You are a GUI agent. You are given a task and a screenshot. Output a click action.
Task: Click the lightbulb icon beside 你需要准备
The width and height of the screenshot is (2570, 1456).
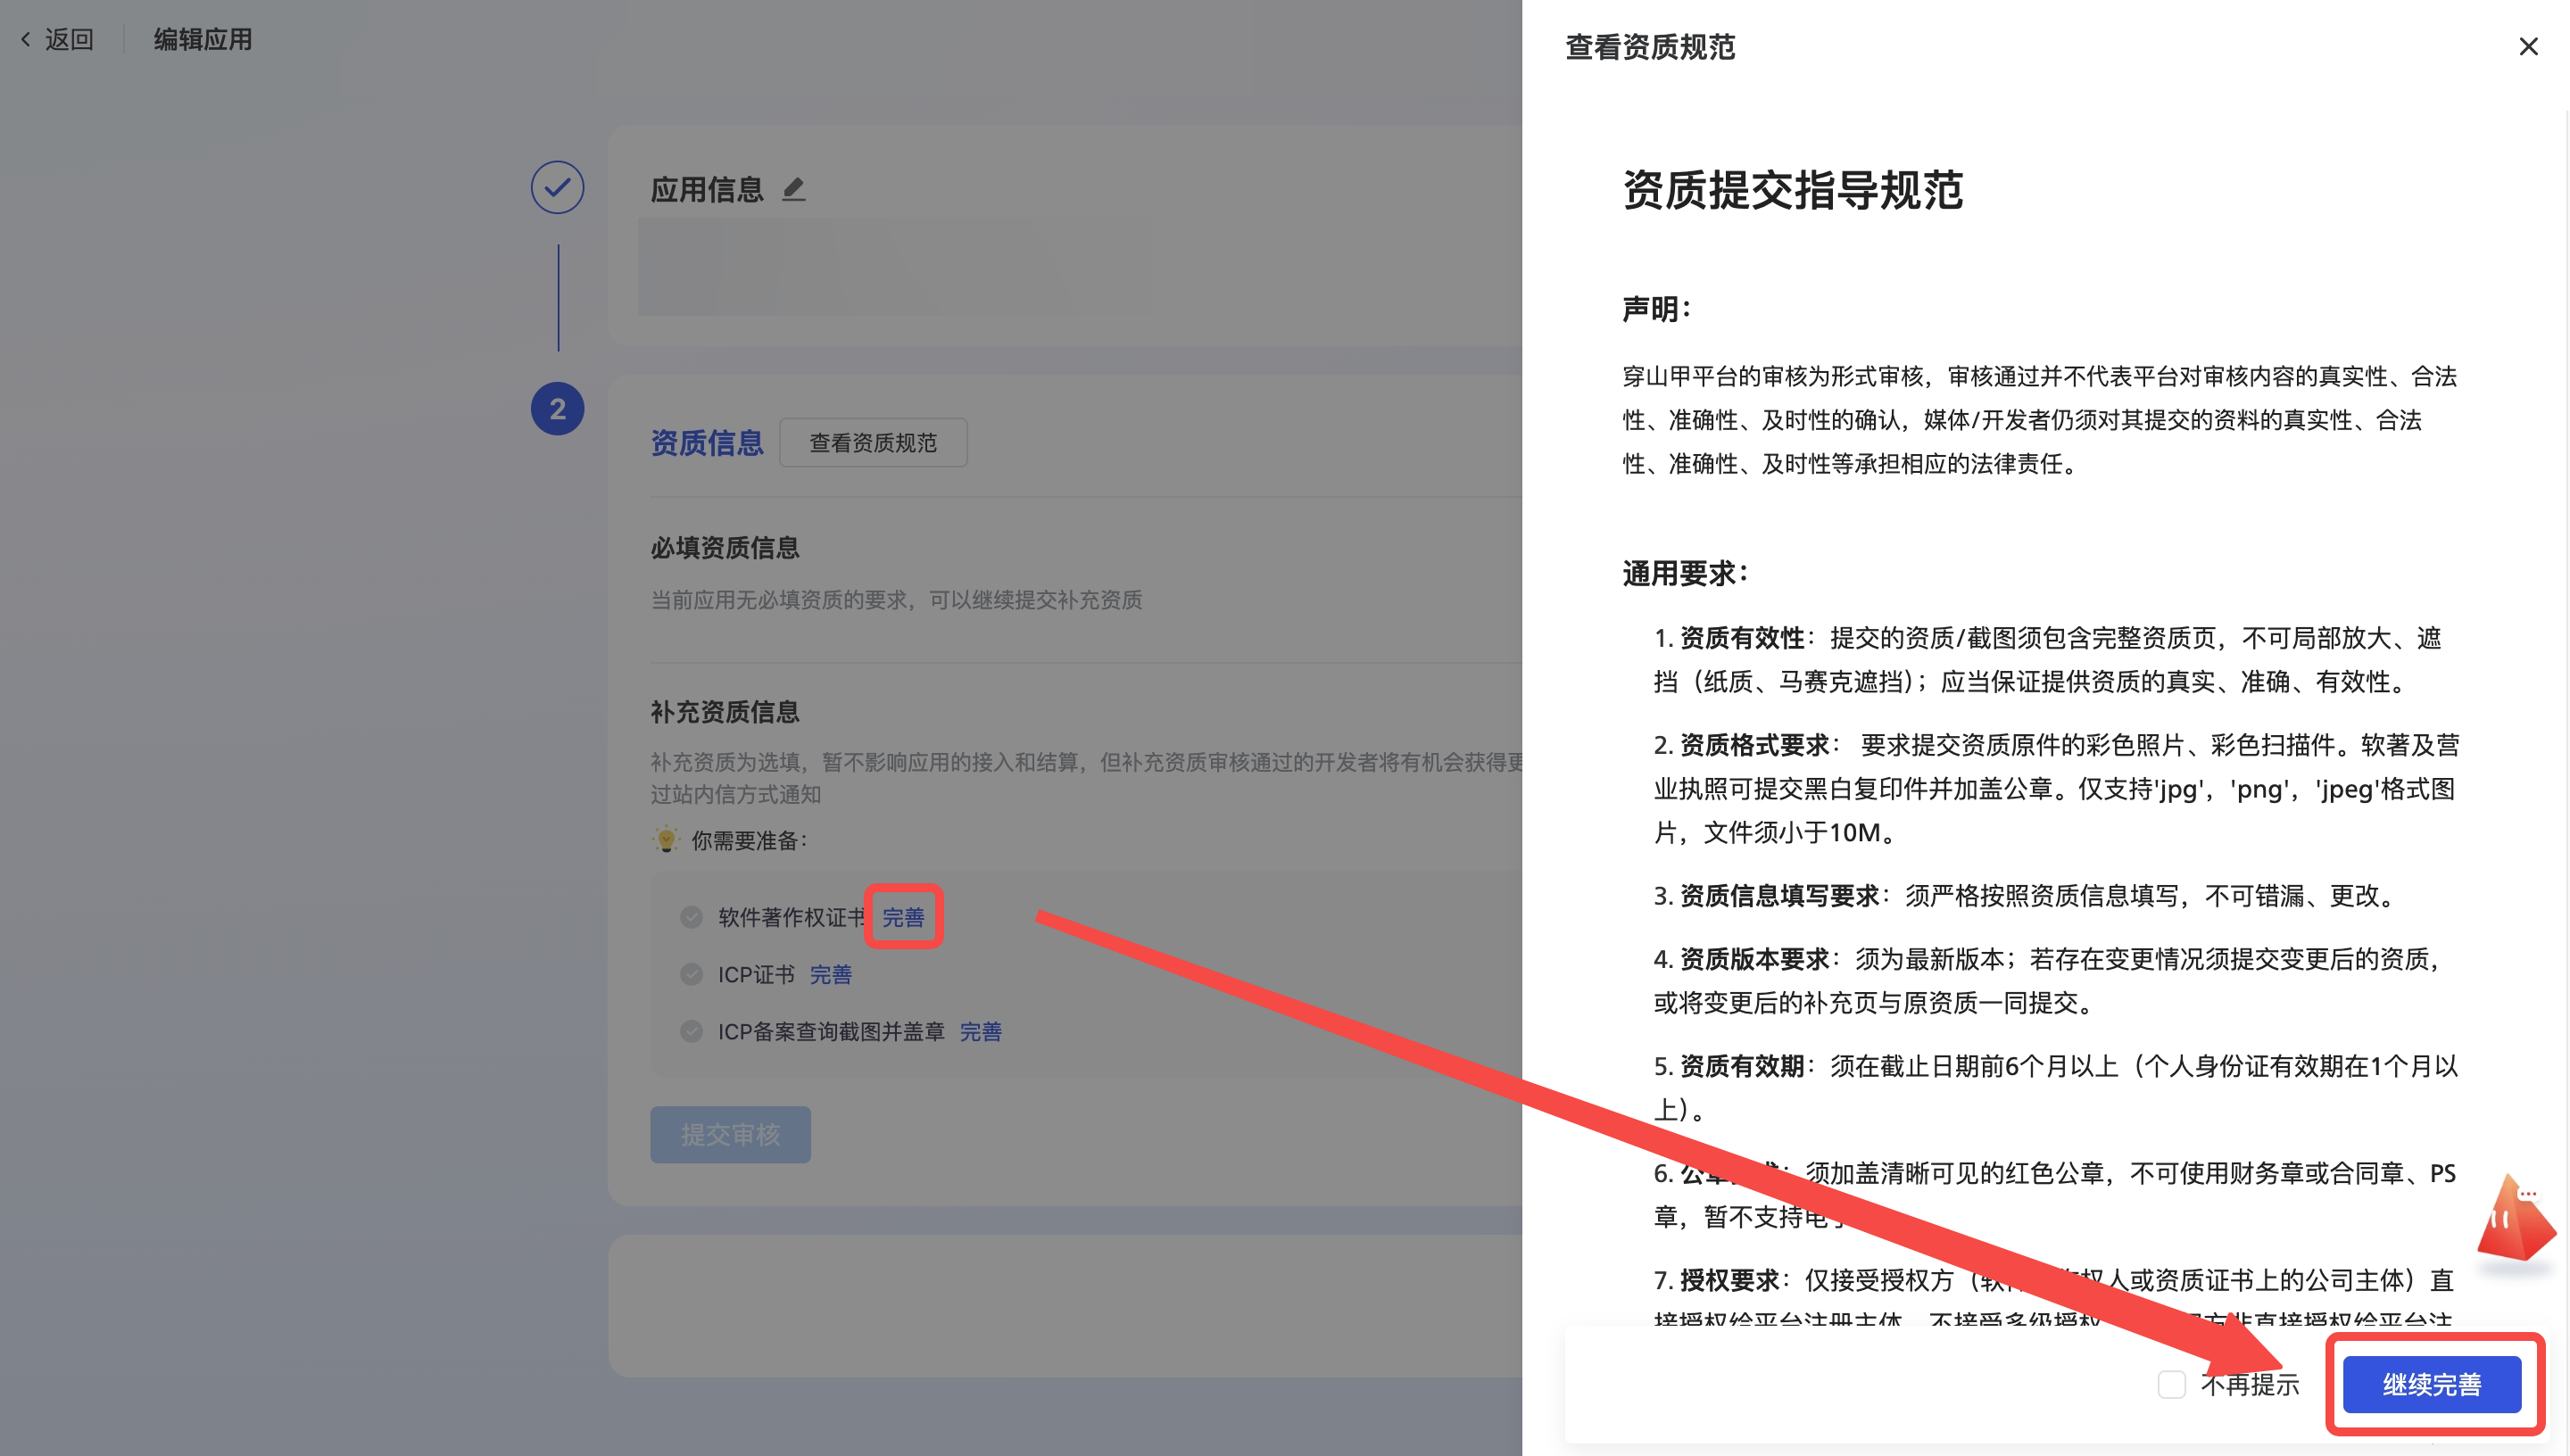point(665,839)
